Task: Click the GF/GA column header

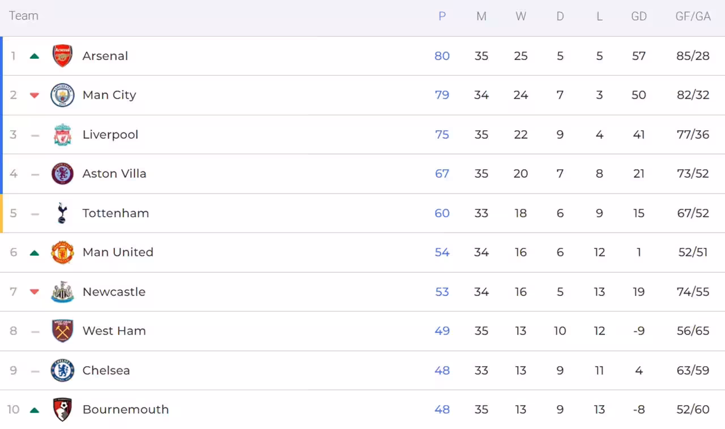Action: (x=693, y=16)
